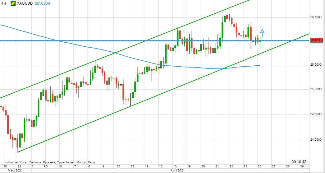Click the 24,5000 price axis label
The width and height of the screenshot is (325, 173).
pos(316,114)
